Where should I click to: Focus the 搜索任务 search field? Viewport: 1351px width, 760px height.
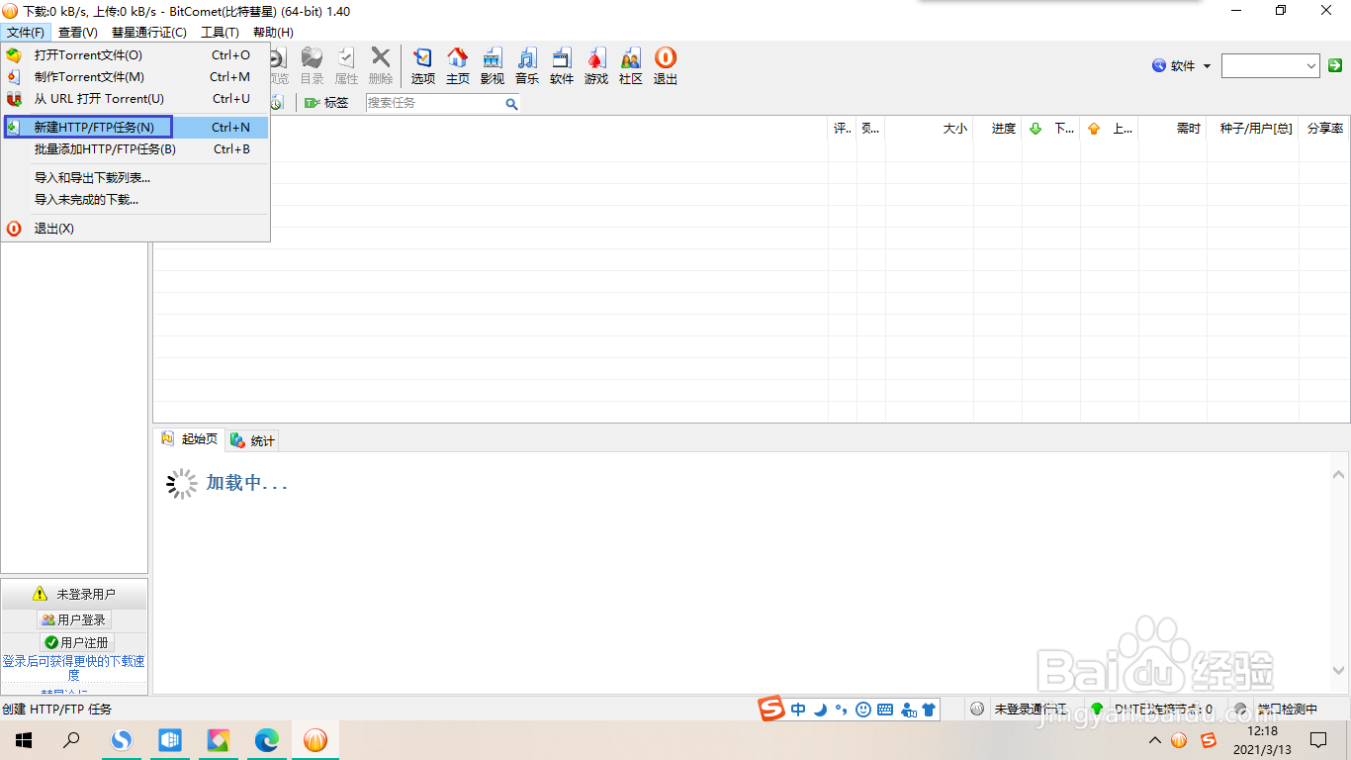[x=434, y=103]
